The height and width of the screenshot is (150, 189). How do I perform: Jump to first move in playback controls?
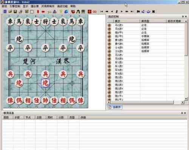[x=102, y=12]
